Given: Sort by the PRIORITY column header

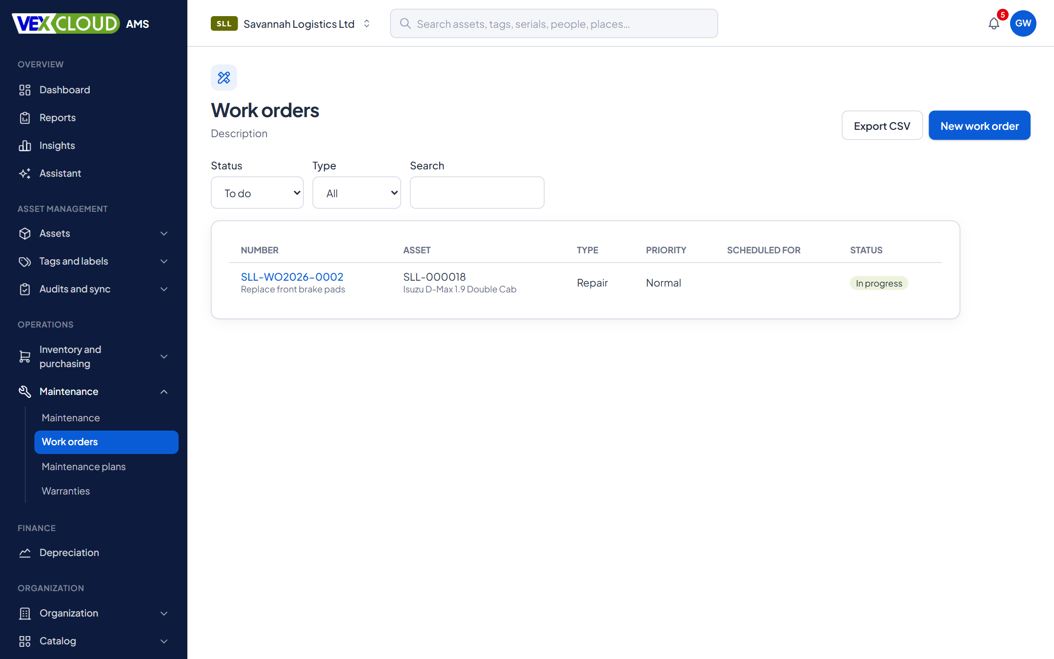Looking at the screenshot, I should 666,250.
